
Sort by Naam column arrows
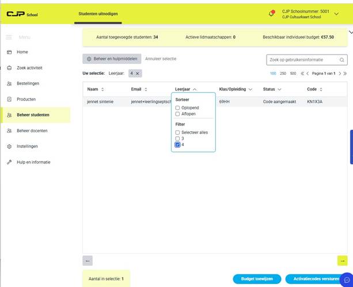(103, 89)
